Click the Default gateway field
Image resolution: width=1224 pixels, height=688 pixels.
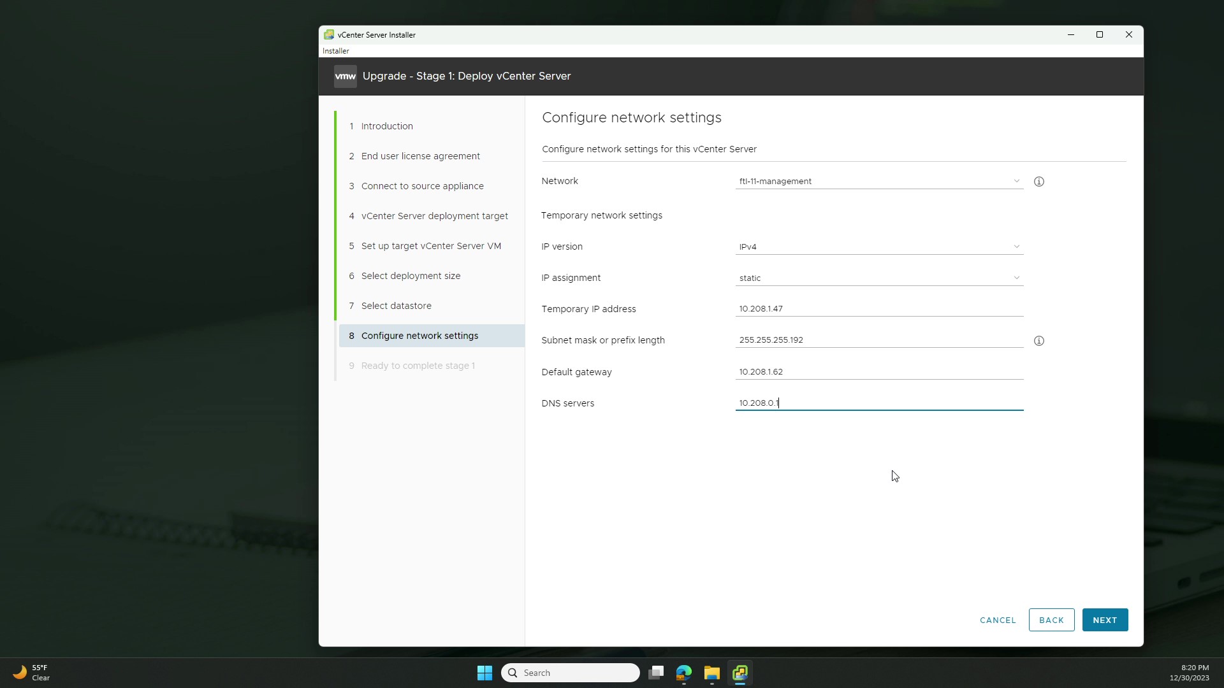point(879,372)
